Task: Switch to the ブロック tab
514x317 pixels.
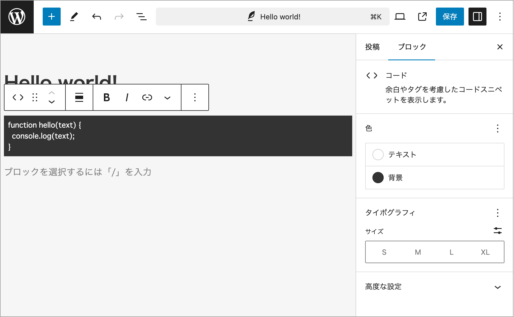Action: tap(412, 47)
